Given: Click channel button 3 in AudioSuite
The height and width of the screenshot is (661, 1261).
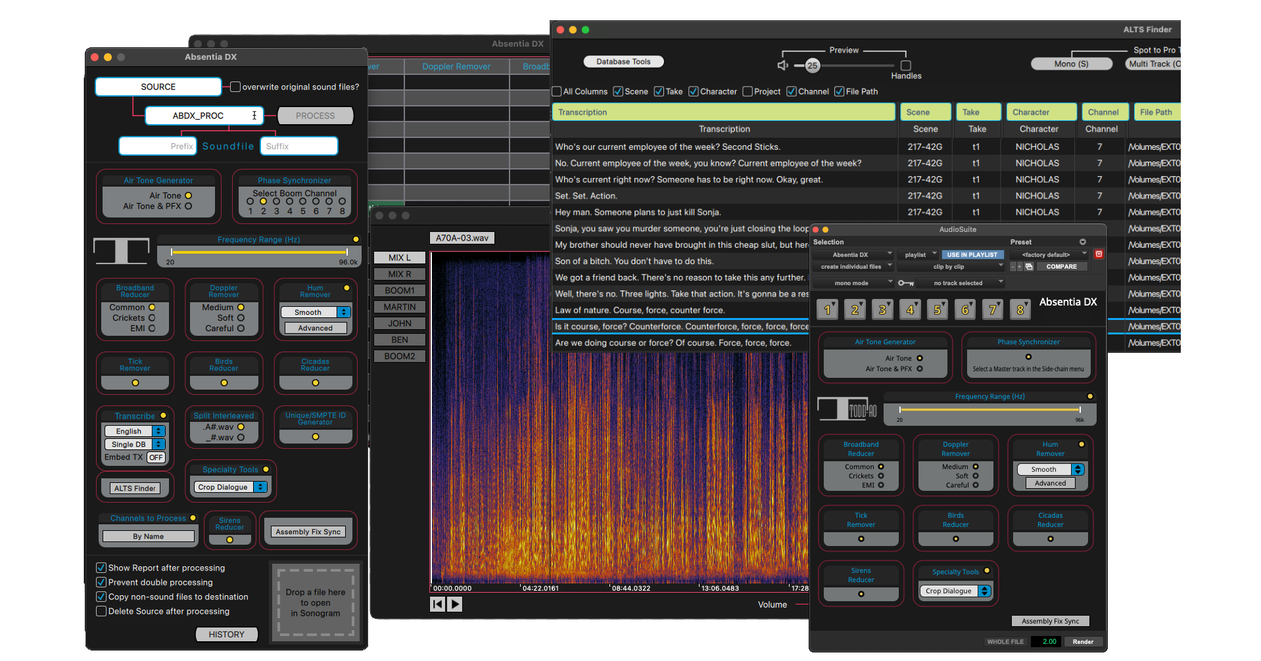Looking at the screenshot, I should (x=882, y=309).
